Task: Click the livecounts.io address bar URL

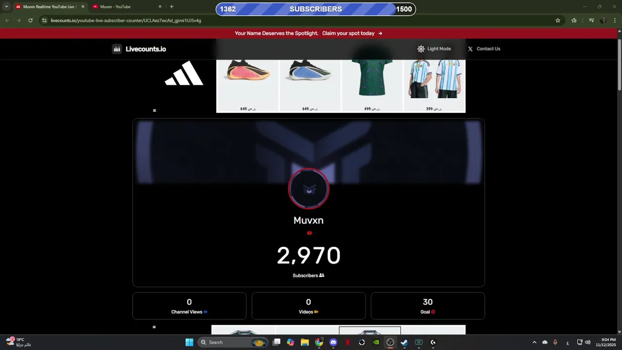Action: pyautogui.click(x=126, y=20)
